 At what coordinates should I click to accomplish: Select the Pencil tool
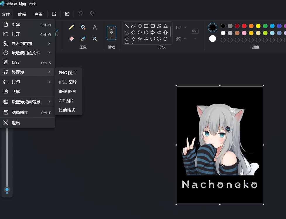tap(71, 27)
